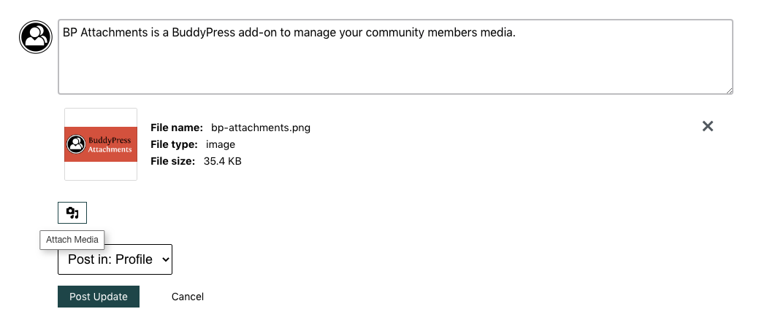Click the chevron arrow of the Post in selector

click(x=165, y=260)
